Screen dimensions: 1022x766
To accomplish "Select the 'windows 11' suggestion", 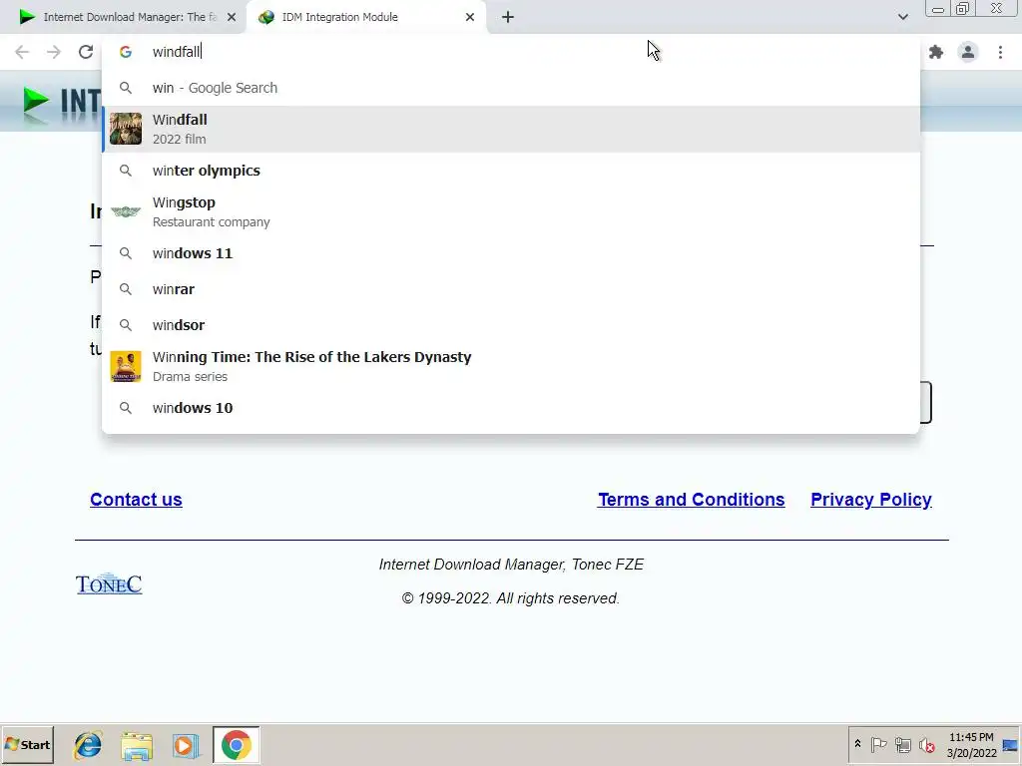I will coord(511,253).
